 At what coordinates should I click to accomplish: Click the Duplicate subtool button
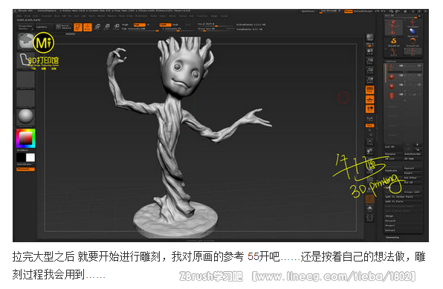click(x=391, y=171)
